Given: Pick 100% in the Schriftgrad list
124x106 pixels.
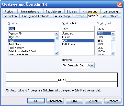Looking at the screenshot, I should [x=104, y=51].
